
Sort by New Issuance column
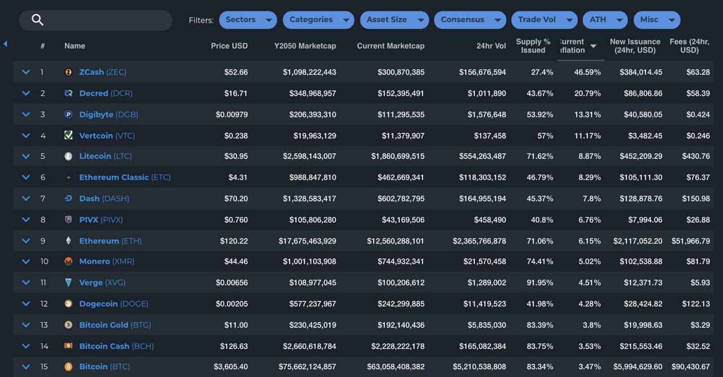pyautogui.click(x=635, y=46)
